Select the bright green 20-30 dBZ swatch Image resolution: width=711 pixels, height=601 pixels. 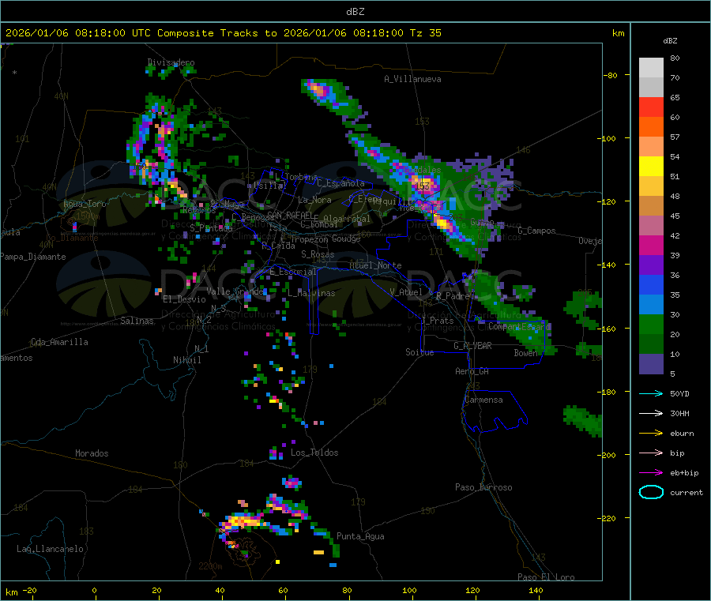pos(651,324)
